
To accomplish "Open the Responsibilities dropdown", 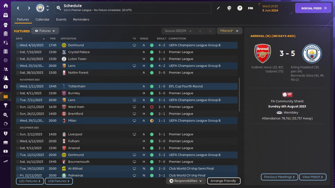I will pos(186,181).
